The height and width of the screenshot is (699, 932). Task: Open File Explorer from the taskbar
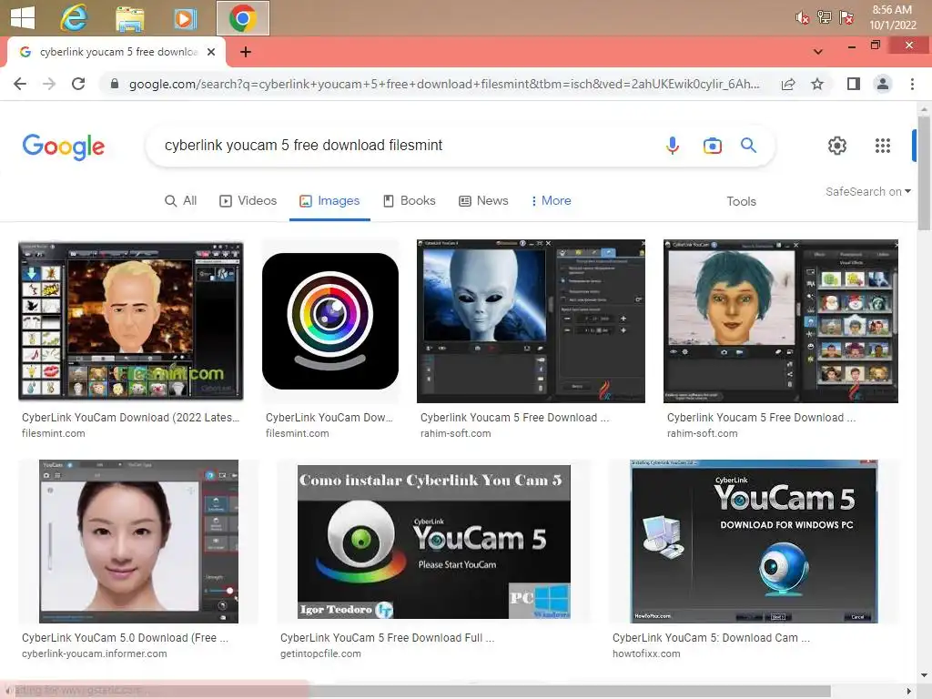coord(129,18)
